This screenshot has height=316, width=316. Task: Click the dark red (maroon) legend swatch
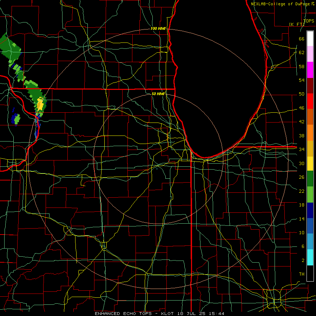click(310, 85)
